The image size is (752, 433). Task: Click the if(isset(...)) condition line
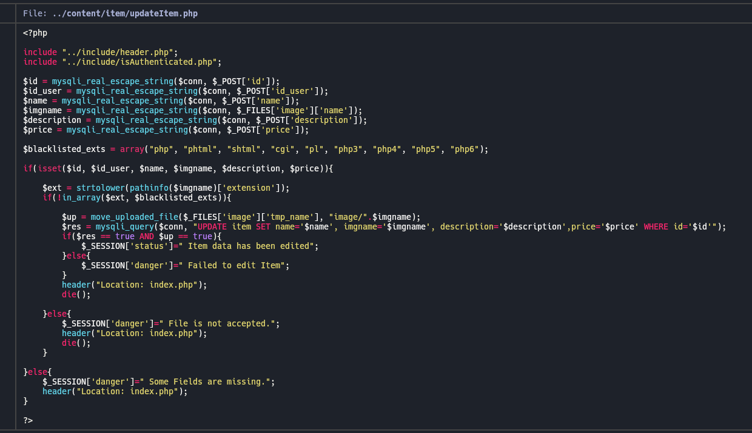(x=178, y=168)
